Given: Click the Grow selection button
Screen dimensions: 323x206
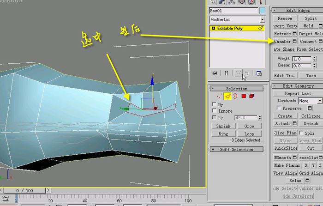Looking at the screenshot, I should coord(249,126).
